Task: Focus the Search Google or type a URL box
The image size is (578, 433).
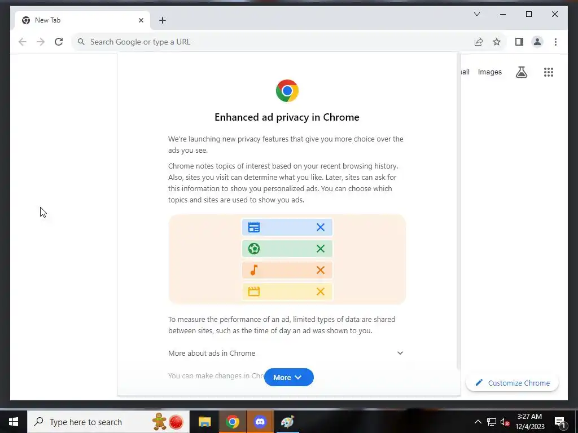Action: click(273, 42)
